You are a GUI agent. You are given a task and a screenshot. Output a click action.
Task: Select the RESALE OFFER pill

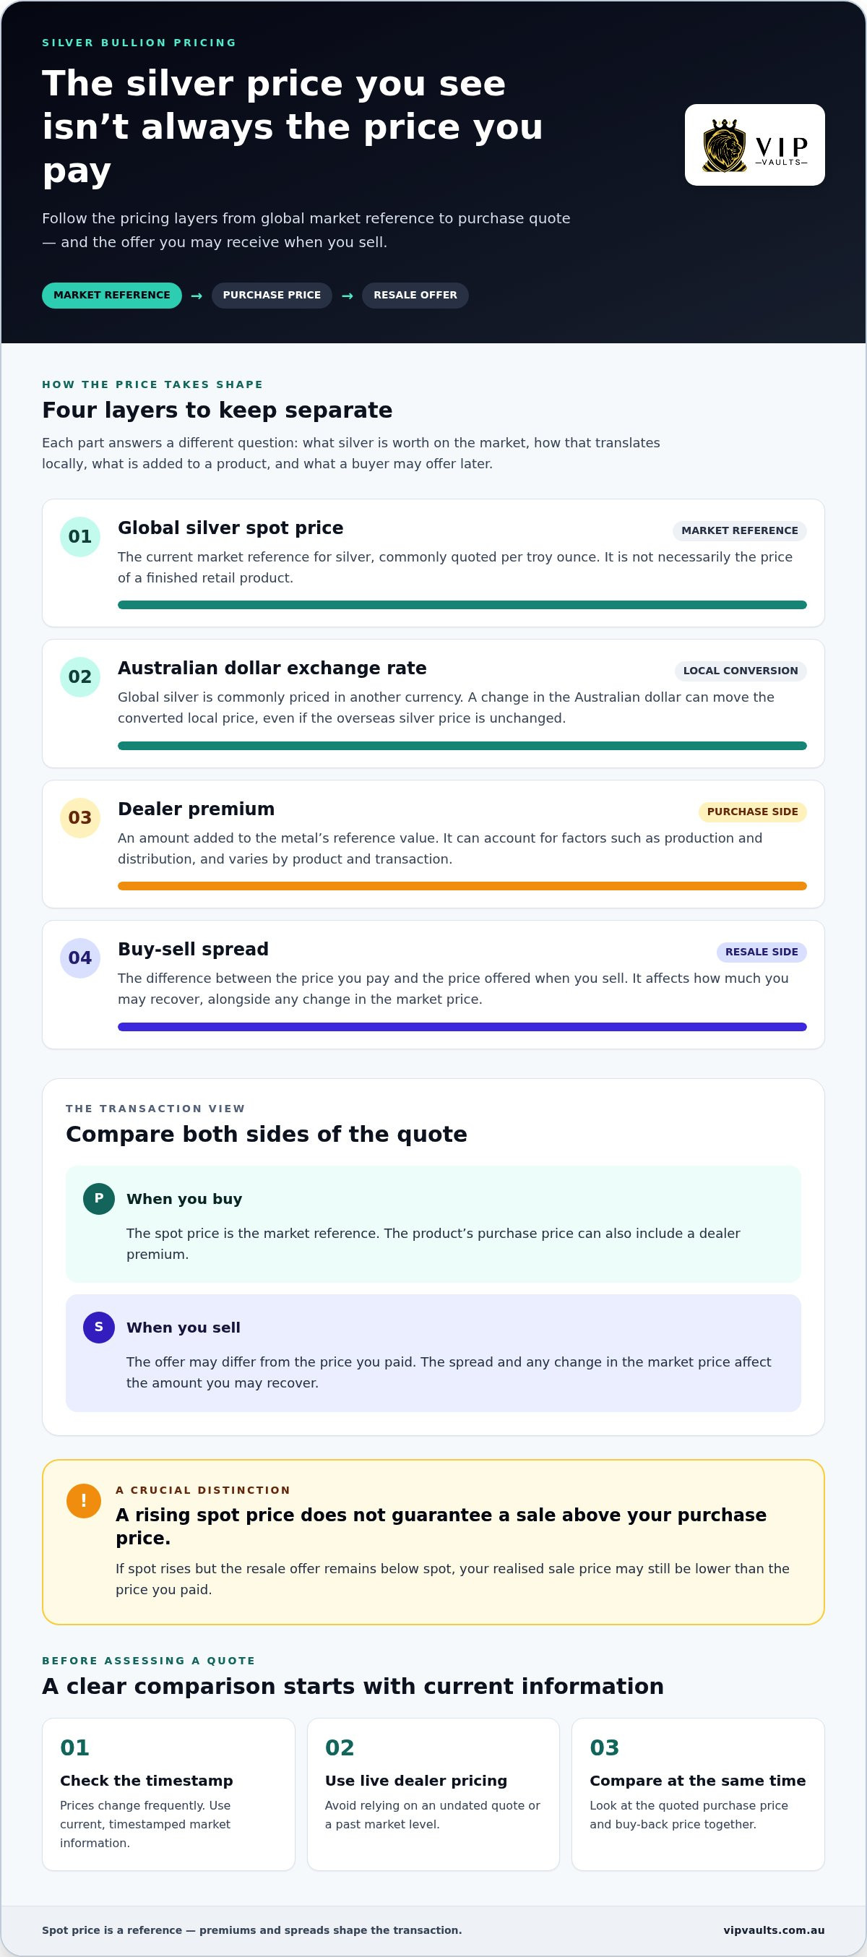pos(415,295)
